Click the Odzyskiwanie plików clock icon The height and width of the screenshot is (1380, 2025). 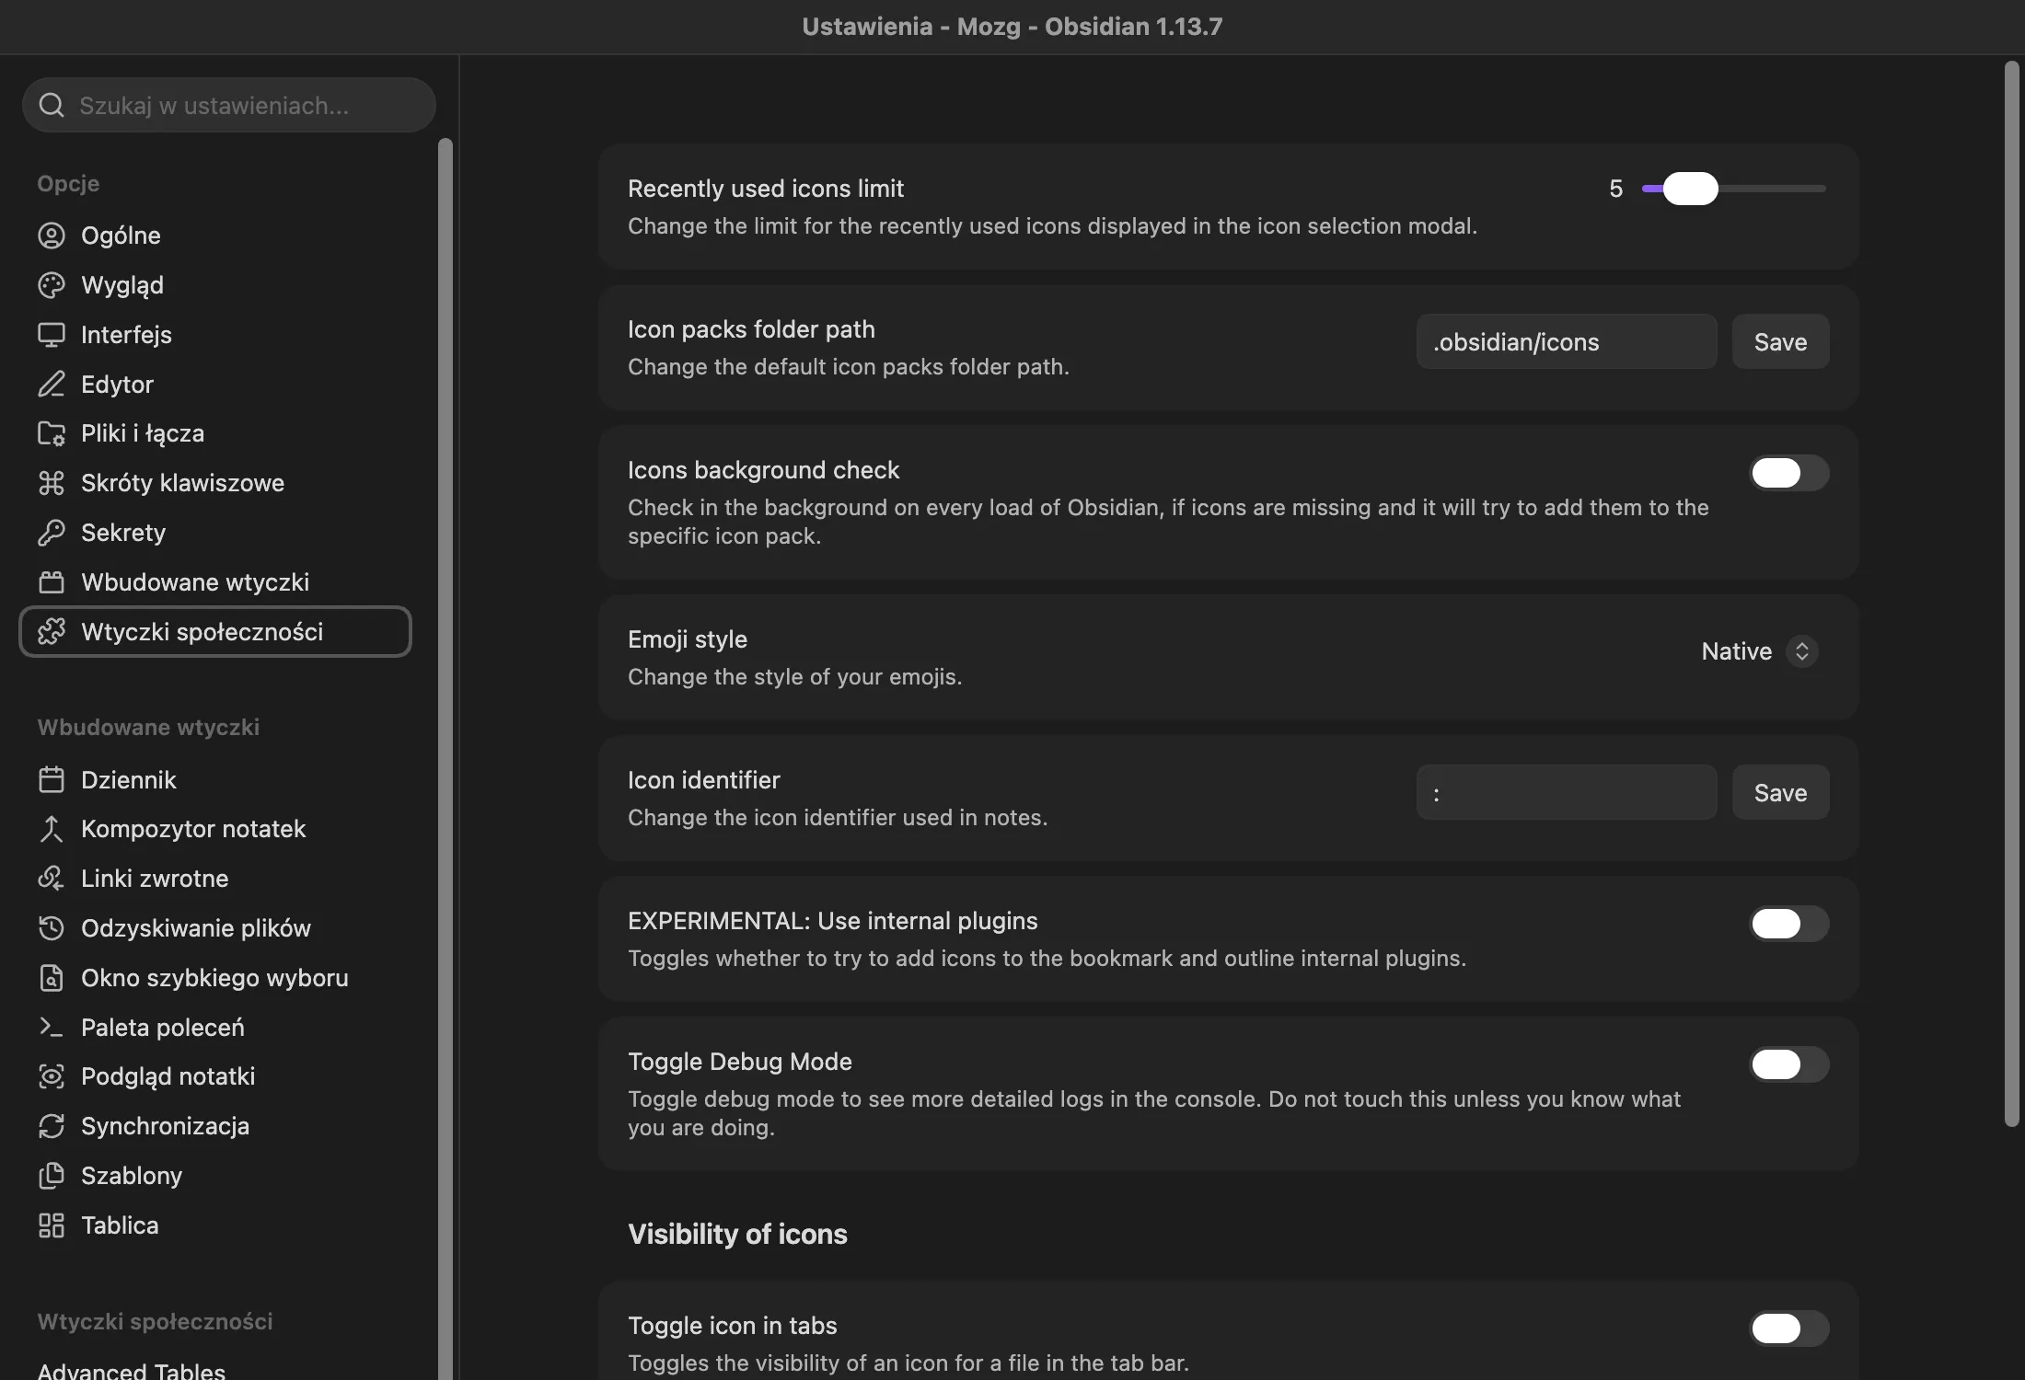pyautogui.click(x=52, y=928)
